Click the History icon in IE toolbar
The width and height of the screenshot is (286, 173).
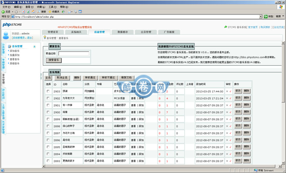pyautogui.click(x=63, y=12)
